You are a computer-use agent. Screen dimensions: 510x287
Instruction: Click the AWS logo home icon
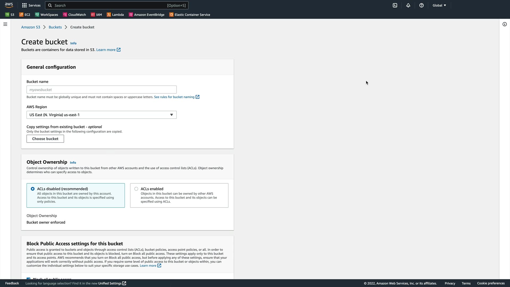point(9,5)
